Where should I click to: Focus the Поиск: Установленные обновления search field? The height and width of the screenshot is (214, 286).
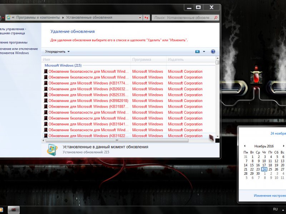[x=183, y=17]
